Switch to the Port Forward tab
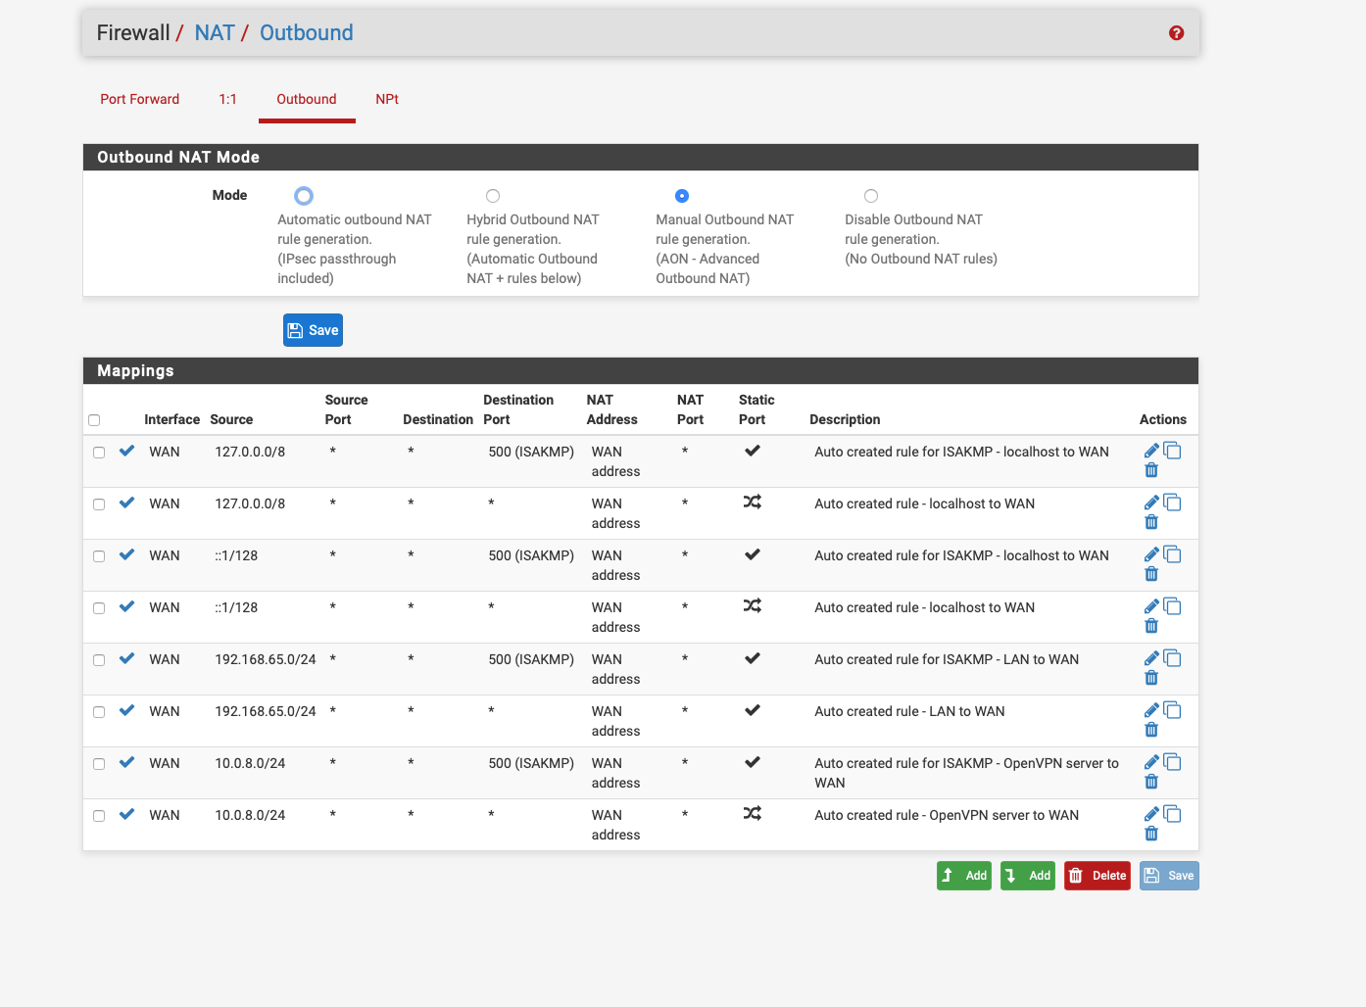The image size is (1366, 1007). pos(139,99)
